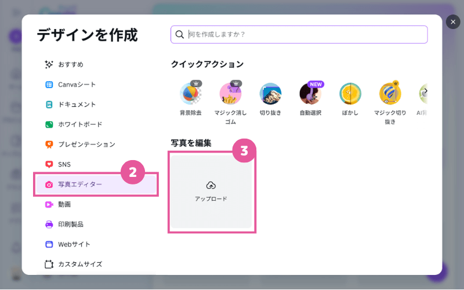Open the 動画 category
464x290 pixels.
(64, 204)
